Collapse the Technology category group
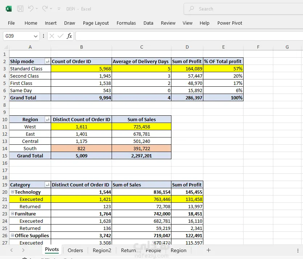 (x=12, y=192)
